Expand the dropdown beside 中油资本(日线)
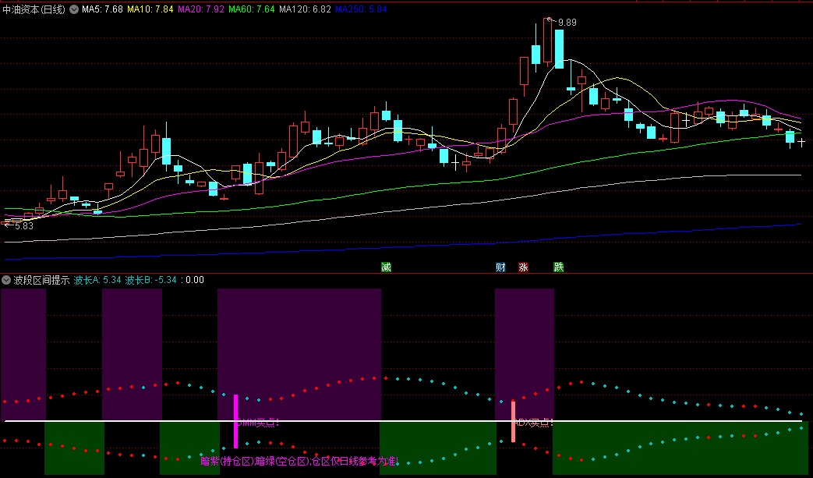Image resolution: width=813 pixels, height=478 pixels. coord(74,9)
